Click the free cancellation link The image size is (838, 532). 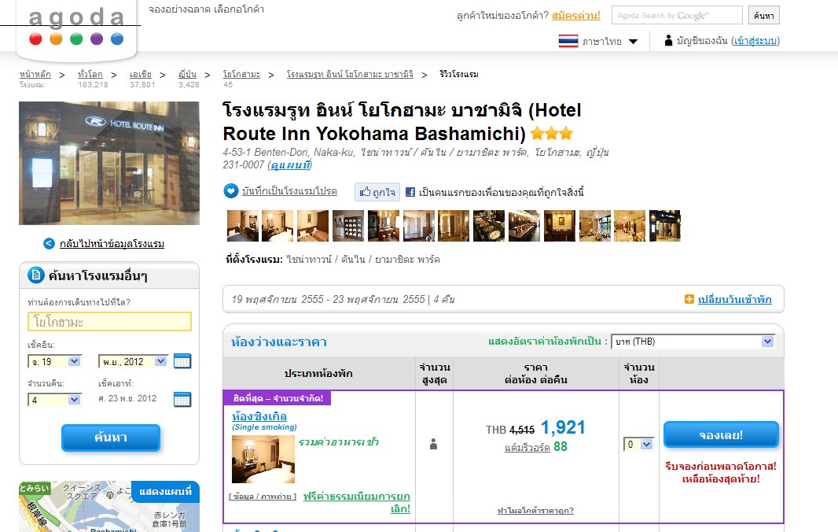coord(356,502)
